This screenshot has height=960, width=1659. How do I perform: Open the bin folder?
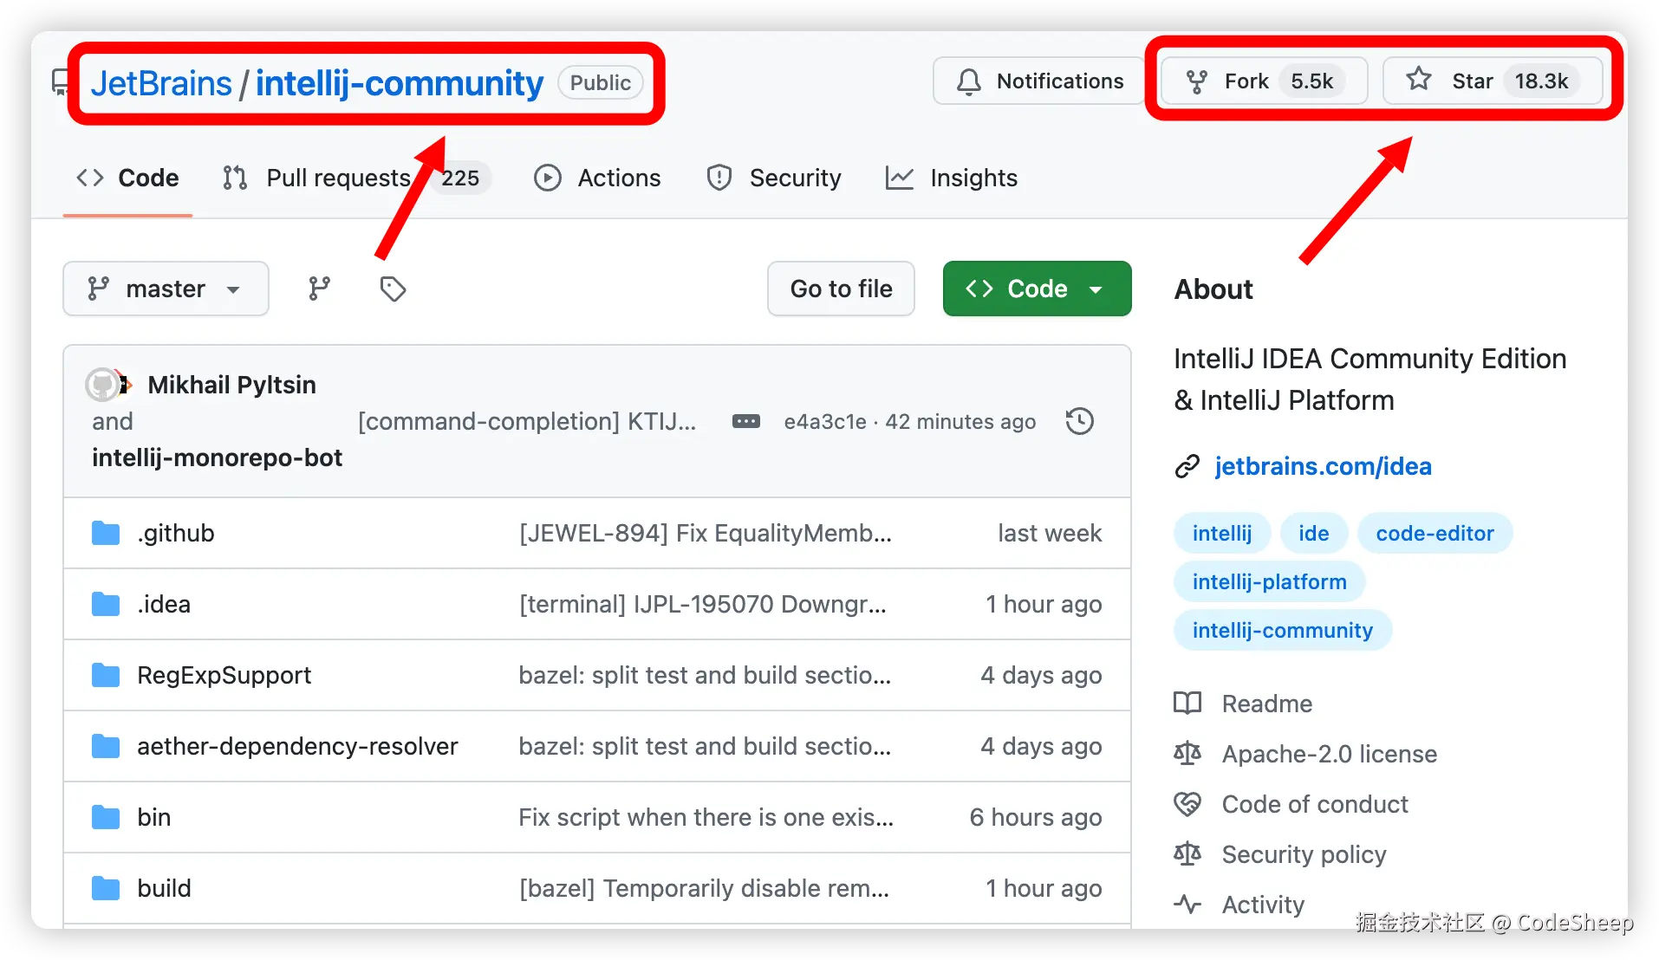click(153, 817)
